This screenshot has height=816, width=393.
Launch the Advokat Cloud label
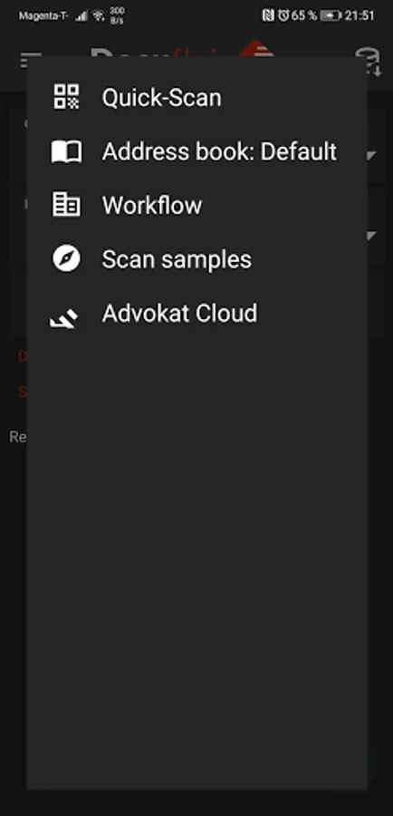[x=179, y=314]
